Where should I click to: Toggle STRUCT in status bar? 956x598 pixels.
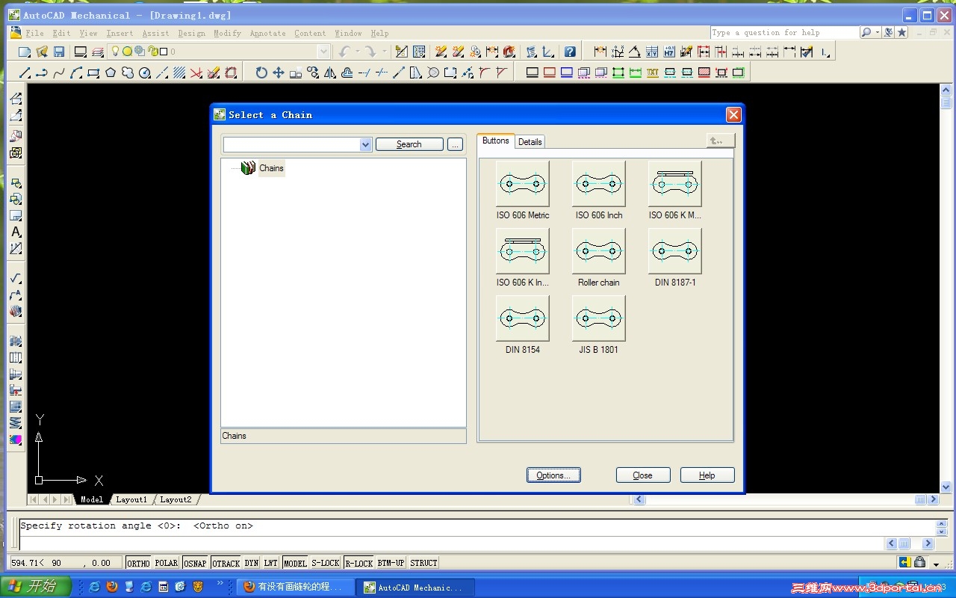tap(423, 563)
